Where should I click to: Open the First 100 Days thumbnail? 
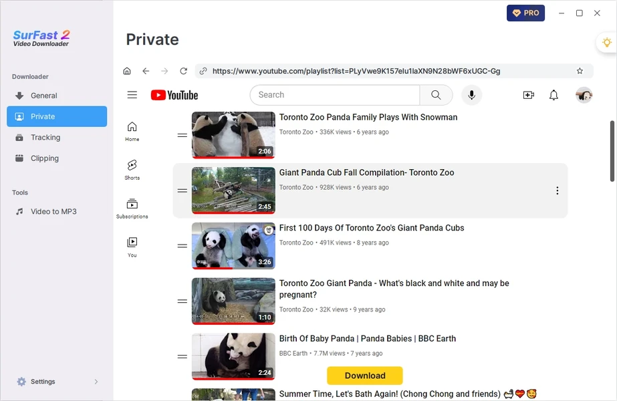(233, 246)
